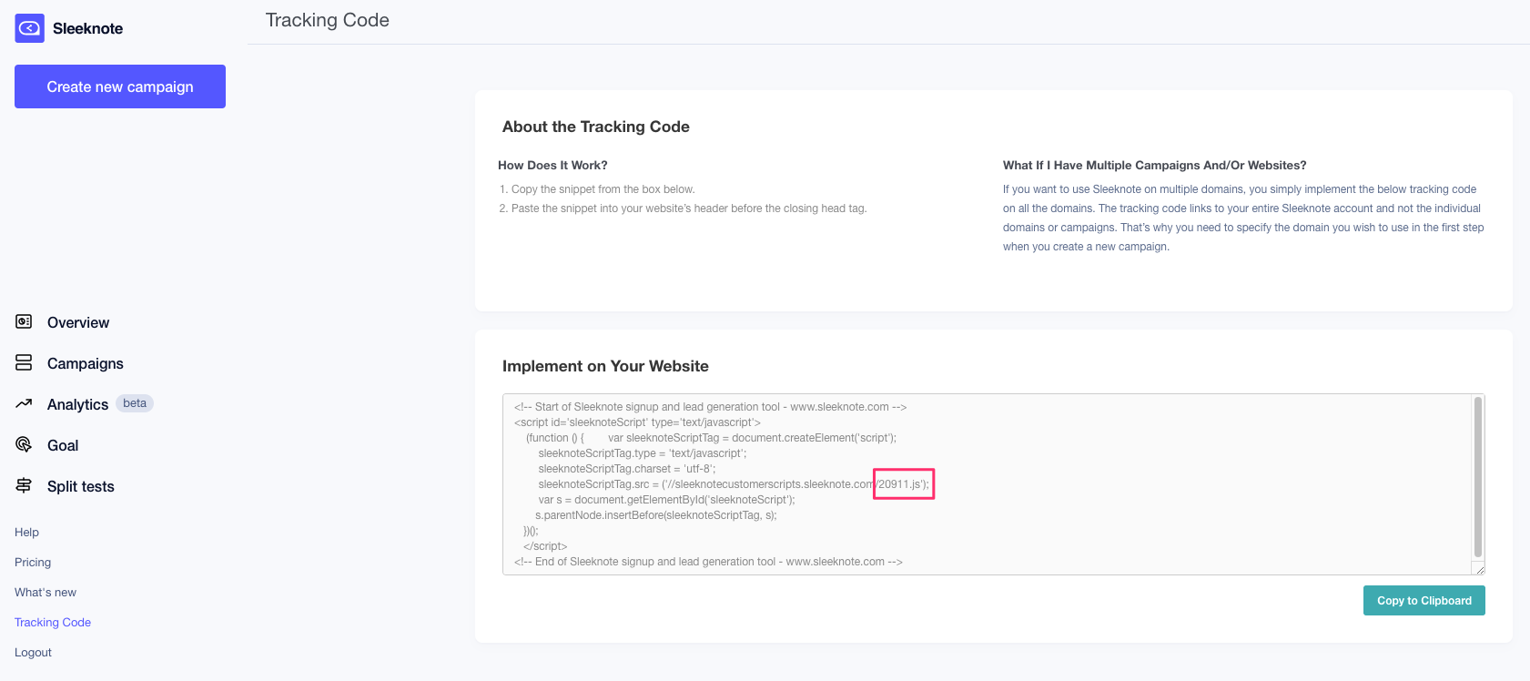Click the Analytics trend arrow icon

click(x=24, y=403)
